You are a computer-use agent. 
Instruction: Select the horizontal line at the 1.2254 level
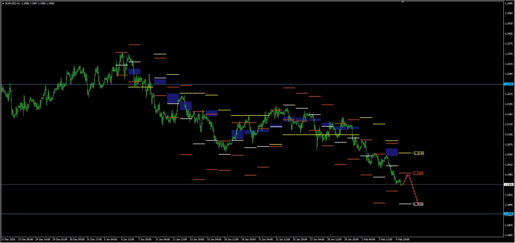coord(252,84)
